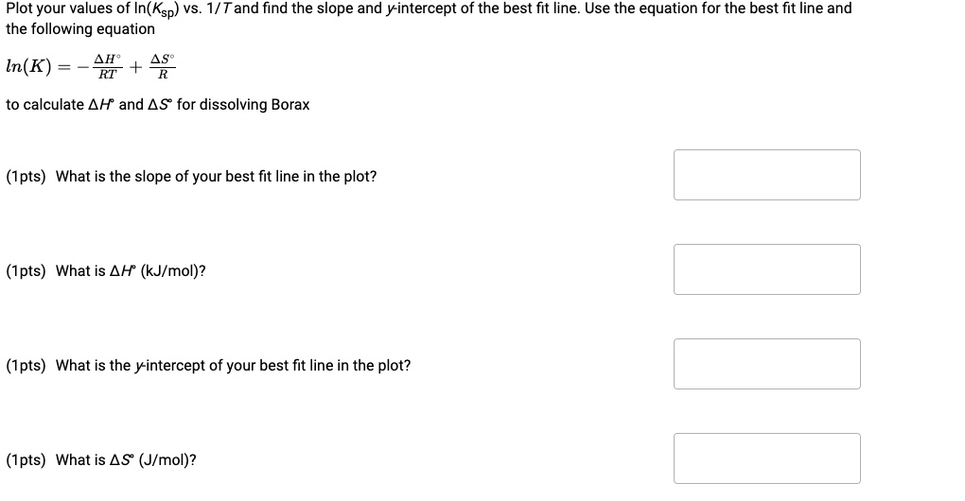Click the slope answer input box
965x501 pixels.
[766, 175]
